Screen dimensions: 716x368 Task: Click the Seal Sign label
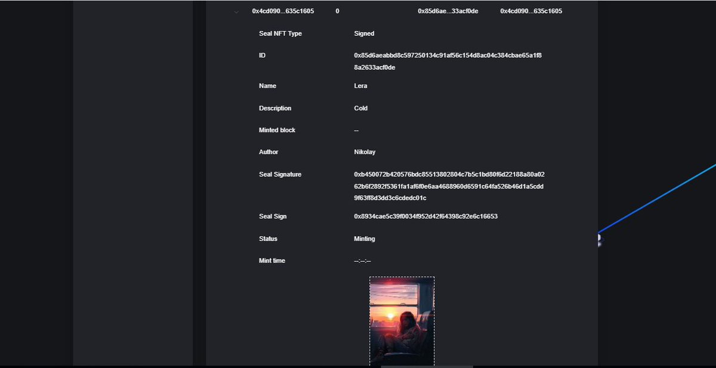(273, 217)
